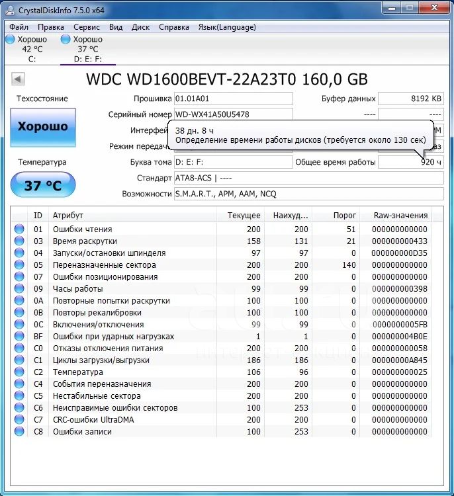
Task: Select disk C: with 42 °C status
Action: pyautogui.click(x=26, y=49)
